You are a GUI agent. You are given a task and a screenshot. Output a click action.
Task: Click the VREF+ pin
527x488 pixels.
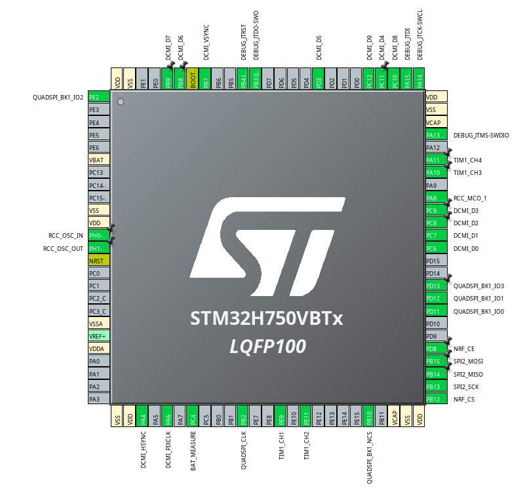click(x=98, y=336)
